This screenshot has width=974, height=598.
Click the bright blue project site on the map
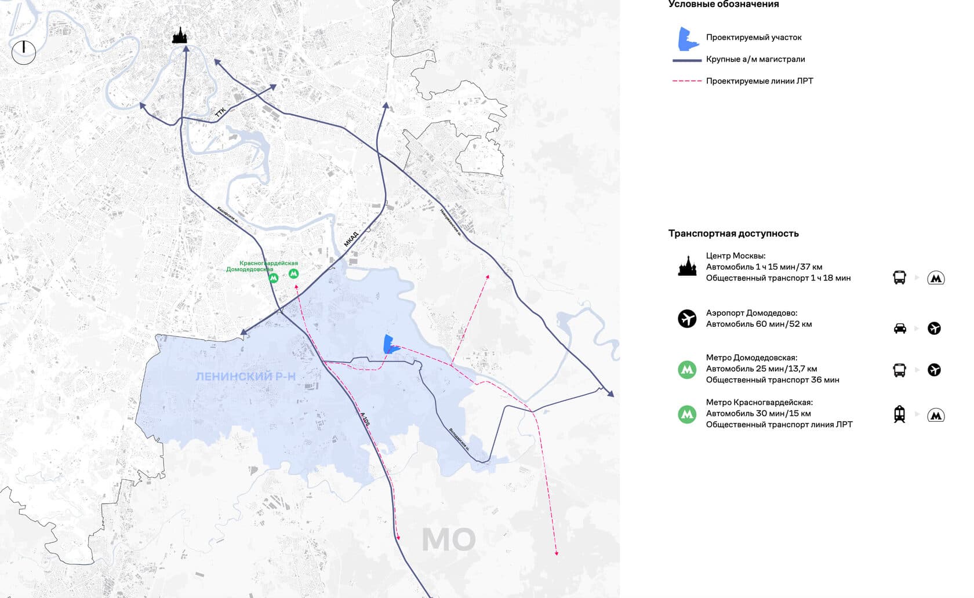(x=390, y=344)
